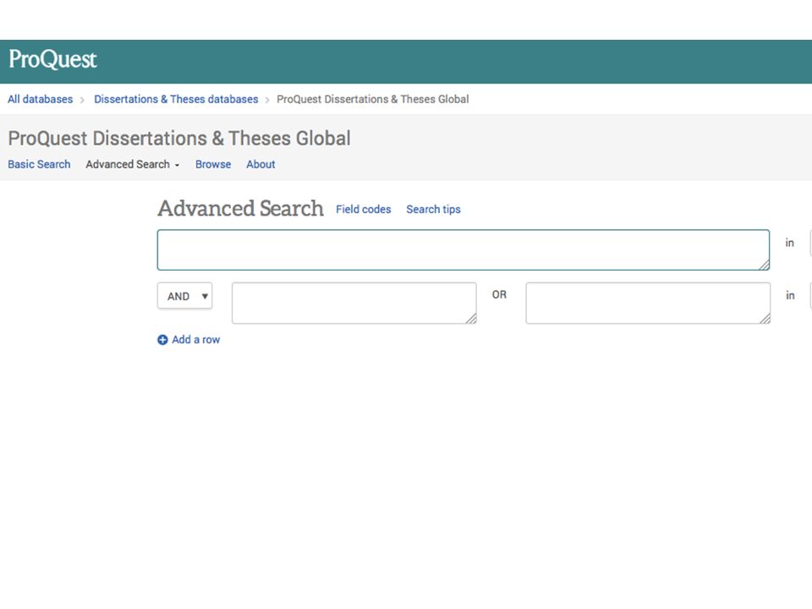This screenshot has width=812, height=609.
Task: Expand the Advanced Search menu
Action: click(x=133, y=164)
